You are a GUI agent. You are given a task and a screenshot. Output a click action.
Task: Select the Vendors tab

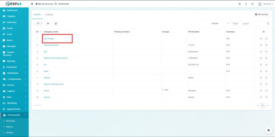37,14
